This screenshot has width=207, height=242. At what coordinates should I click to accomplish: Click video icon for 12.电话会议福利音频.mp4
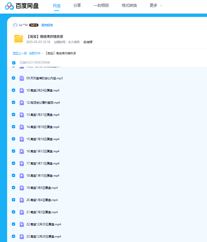22,102
